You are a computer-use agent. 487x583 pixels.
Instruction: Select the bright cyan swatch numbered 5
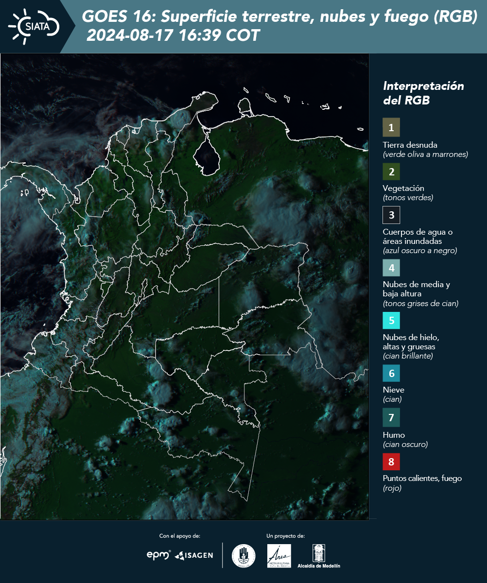point(391,321)
